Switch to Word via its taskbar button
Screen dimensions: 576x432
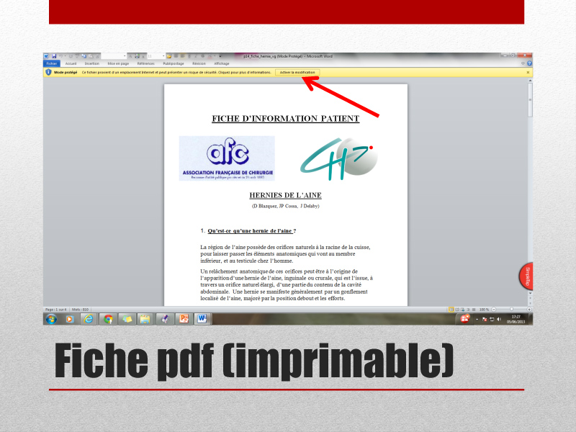pyautogui.click(x=202, y=319)
